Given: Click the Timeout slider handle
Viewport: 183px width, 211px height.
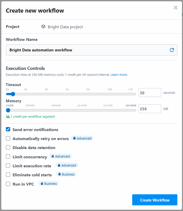Looking at the screenshot, I should 13,94.
